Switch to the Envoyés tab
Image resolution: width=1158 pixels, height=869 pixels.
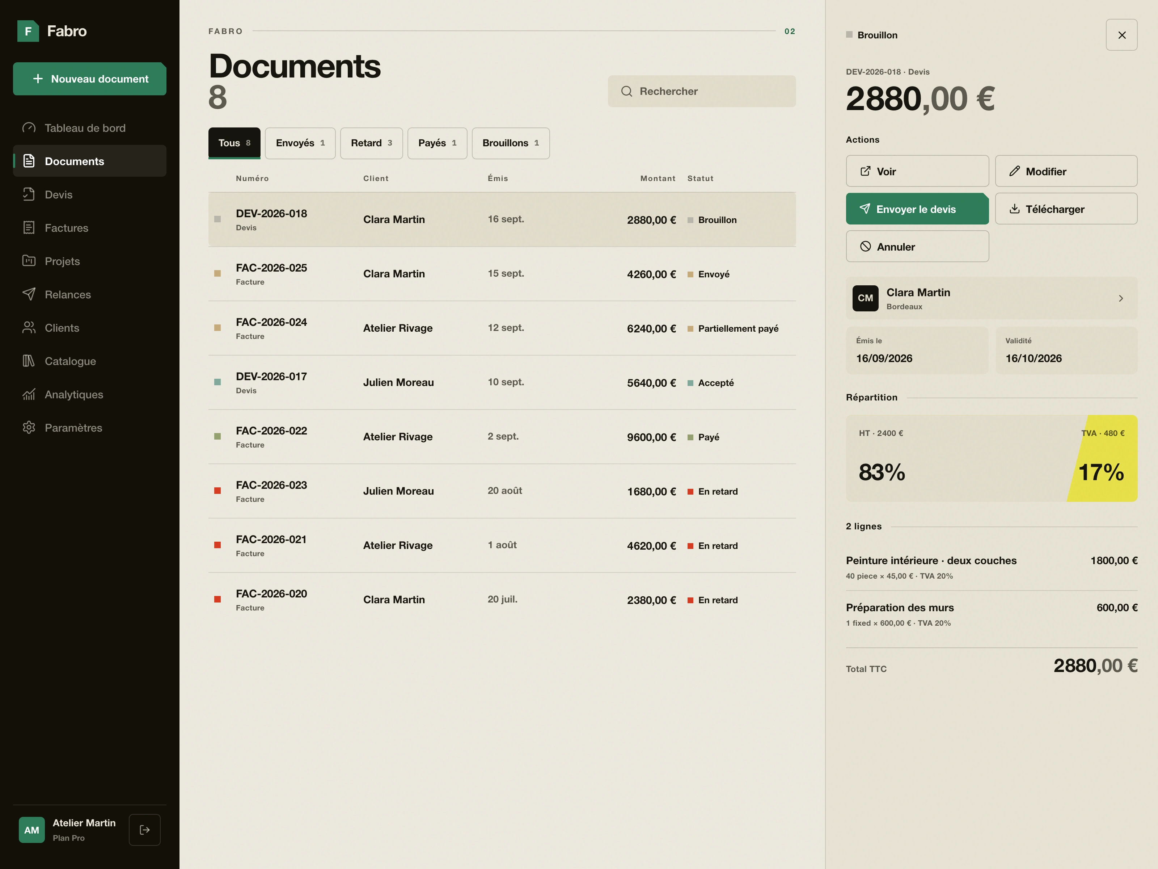(x=300, y=143)
